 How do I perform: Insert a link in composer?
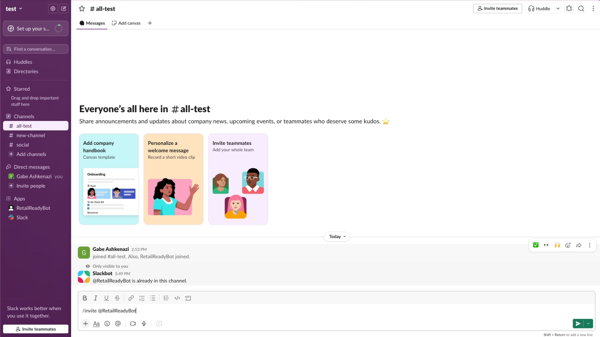pos(131,298)
